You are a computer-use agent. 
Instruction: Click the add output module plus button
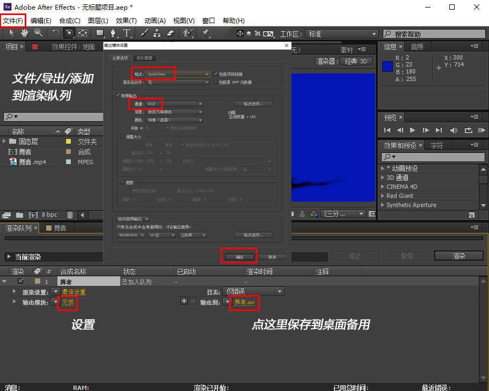click(184, 301)
